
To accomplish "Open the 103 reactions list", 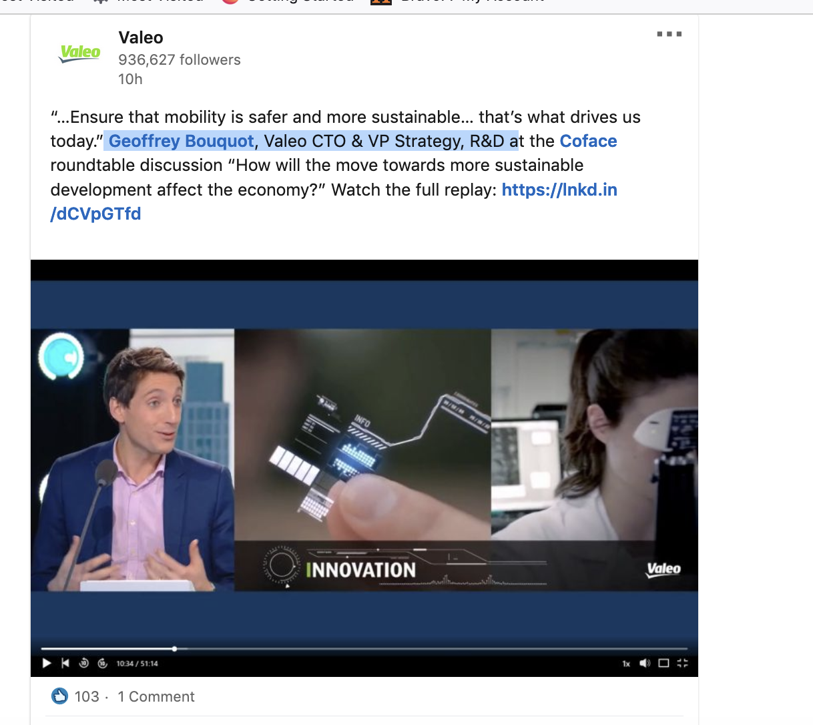I will (87, 697).
